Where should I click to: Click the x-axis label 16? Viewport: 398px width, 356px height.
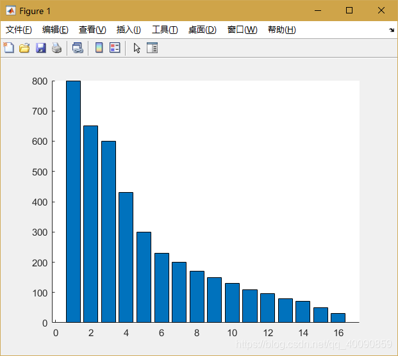click(338, 333)
